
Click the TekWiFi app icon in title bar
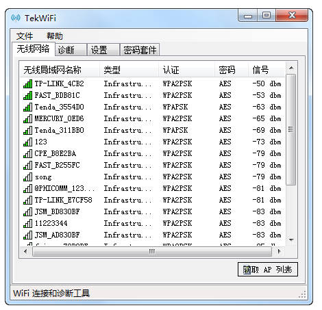tap(16, 18)
